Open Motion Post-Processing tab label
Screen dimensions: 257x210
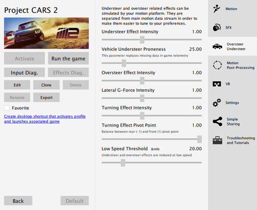(x=240, y=65)
